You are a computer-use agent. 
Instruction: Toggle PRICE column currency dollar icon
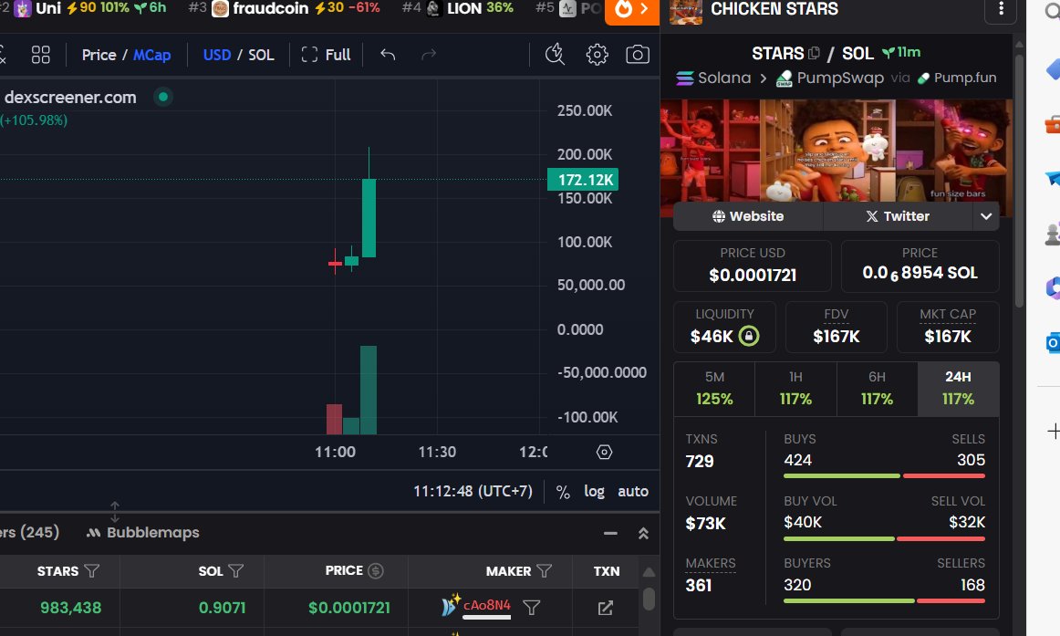click(x=376, y=571)
